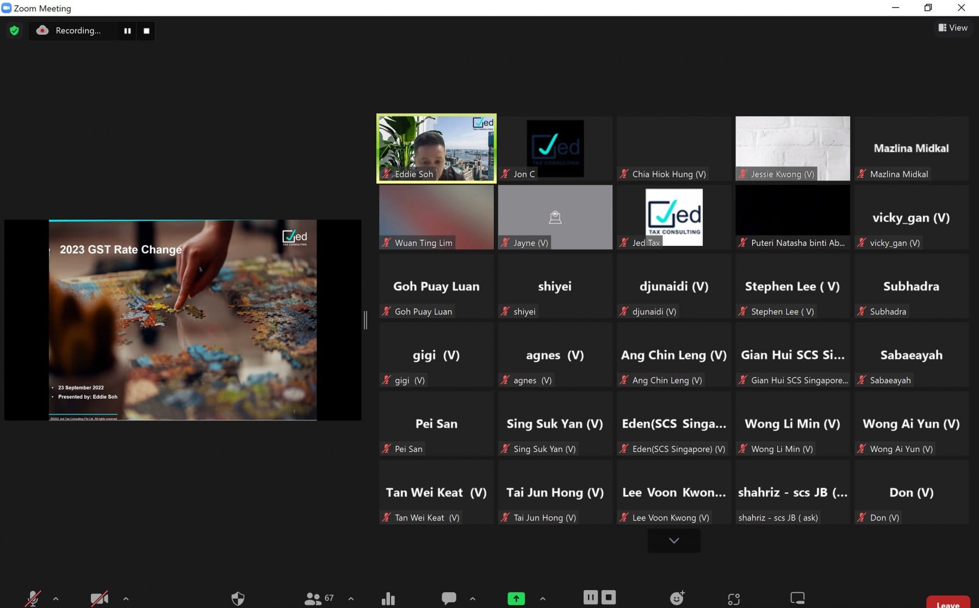Expand video options arrow beside camera
The image size is (979, 608).
126,598
